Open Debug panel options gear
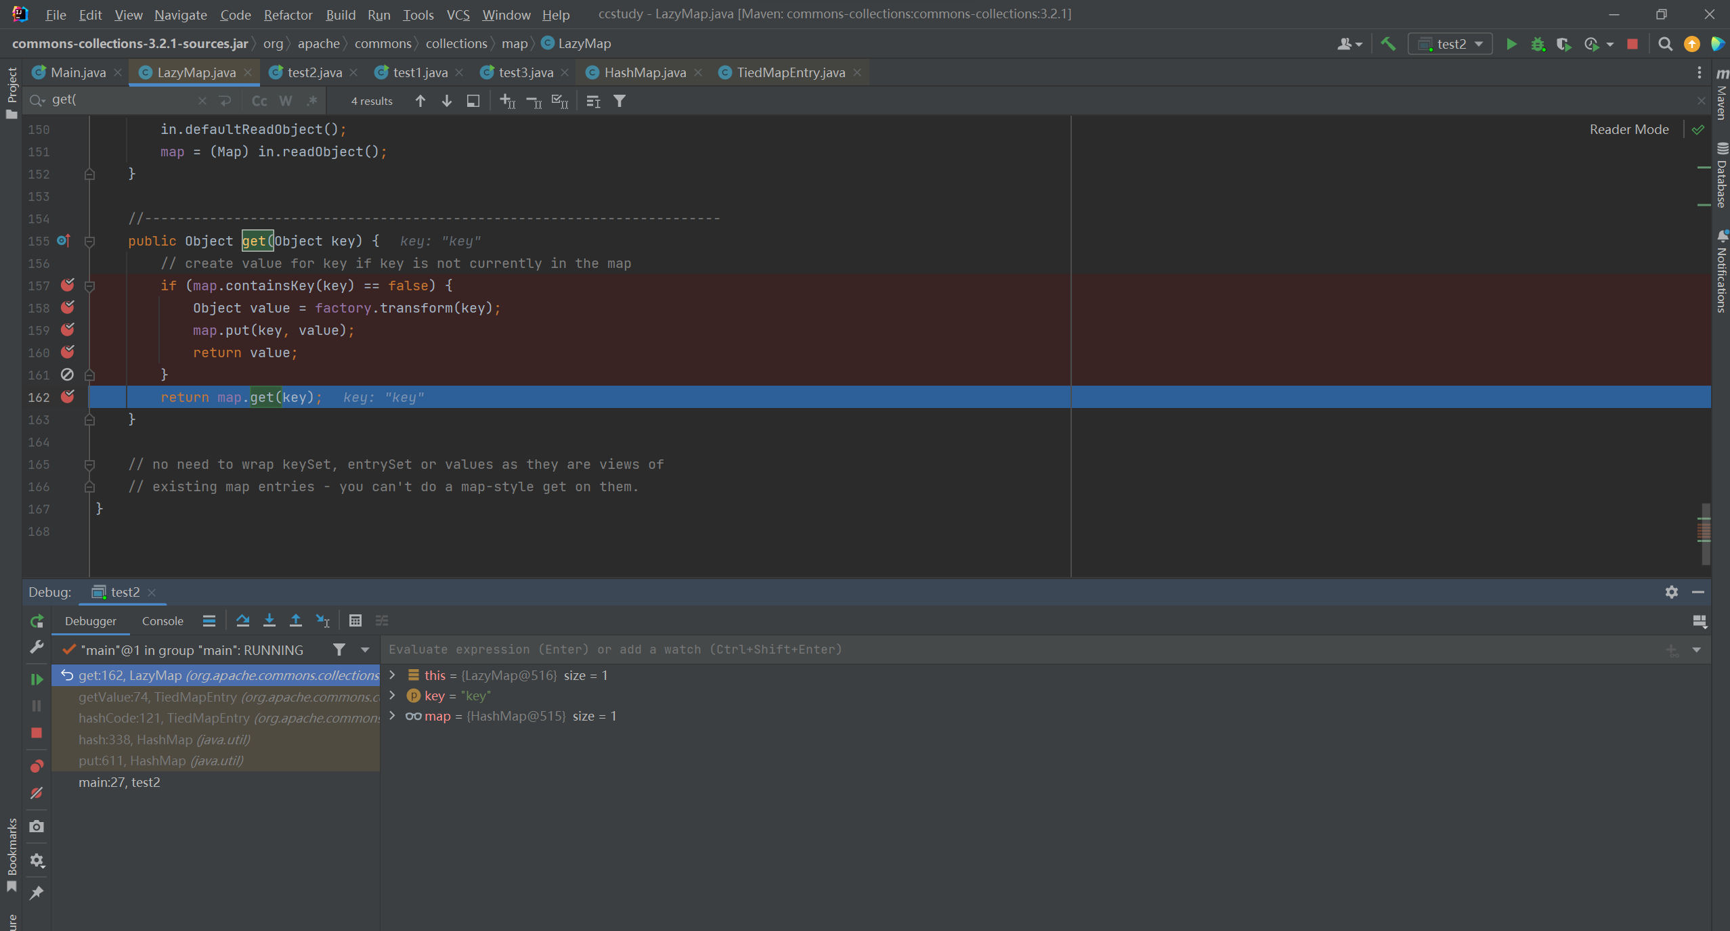The width and height of the screenshot is (1730, 931). pos(1672,592)
